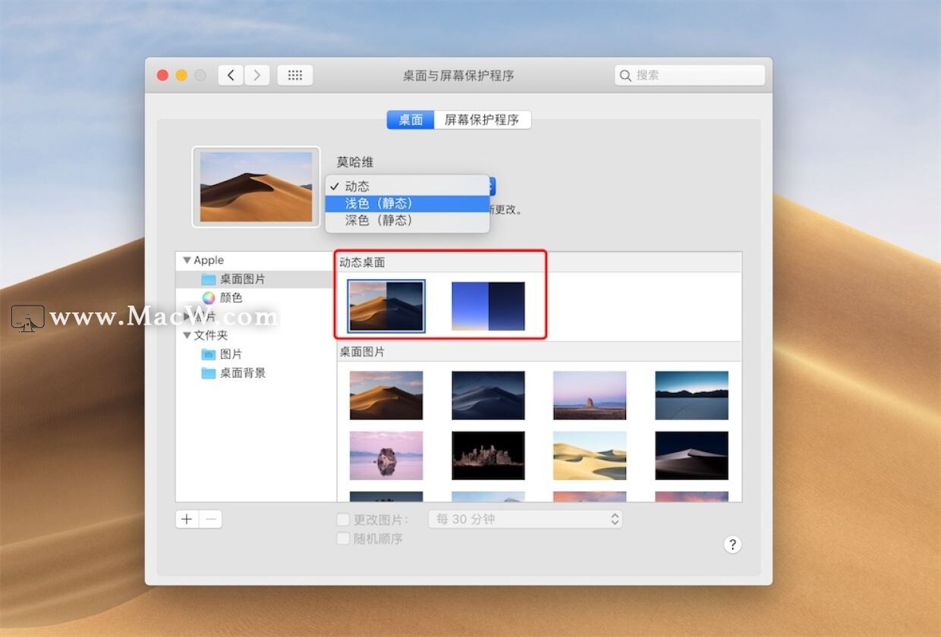Viewport: 941px width, 637px height.
Task: Enable the 更改图片 checkbox
Action: pos(342,519)
